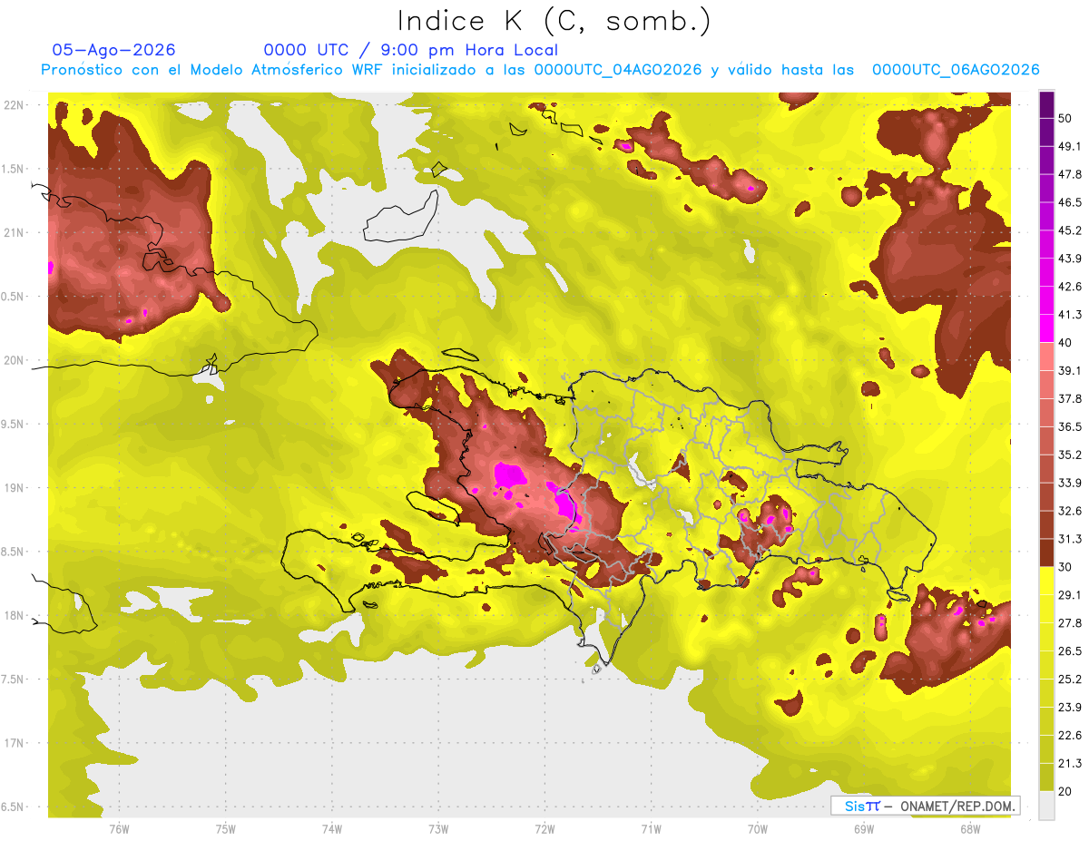1089x841 pixels.
Task: Click the legend value '32.6'
Action: point(1069,511)
